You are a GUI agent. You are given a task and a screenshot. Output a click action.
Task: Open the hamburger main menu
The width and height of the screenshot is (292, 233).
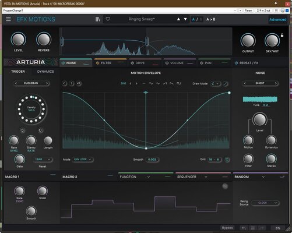click(x=8, y=19)
